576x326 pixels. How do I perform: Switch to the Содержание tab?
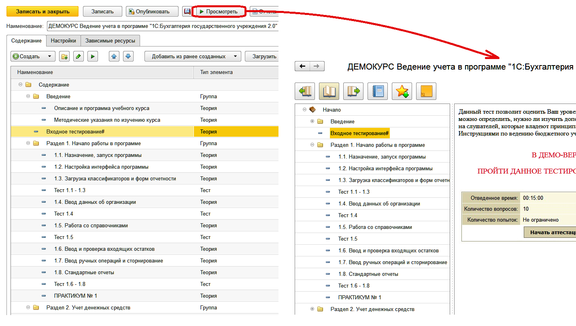click(x=26, y=40)
